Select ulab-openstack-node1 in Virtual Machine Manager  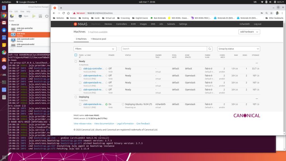click(x=29, y=40)
